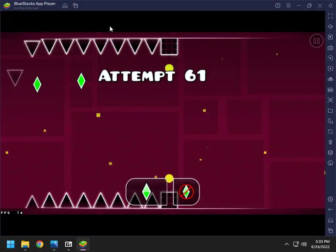Switch to BlueStacks in taskbar
This screenshot has width=336, height=252.
(83, 244)
